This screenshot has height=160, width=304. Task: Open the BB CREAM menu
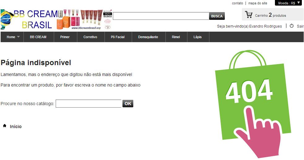(38, 37)
